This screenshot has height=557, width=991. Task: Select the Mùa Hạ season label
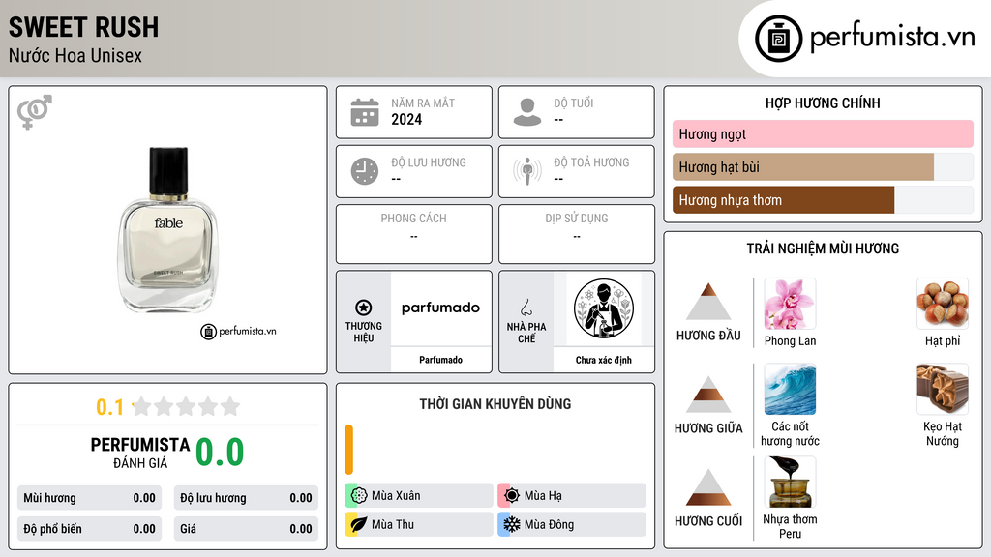pyautogui.click(x=543, y=496)
